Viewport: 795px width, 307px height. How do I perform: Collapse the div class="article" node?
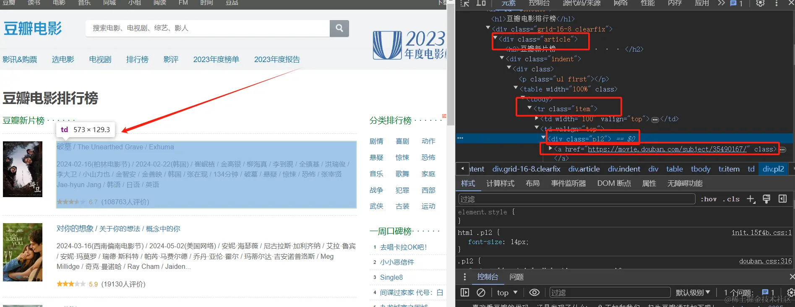(x=495, y=38)
